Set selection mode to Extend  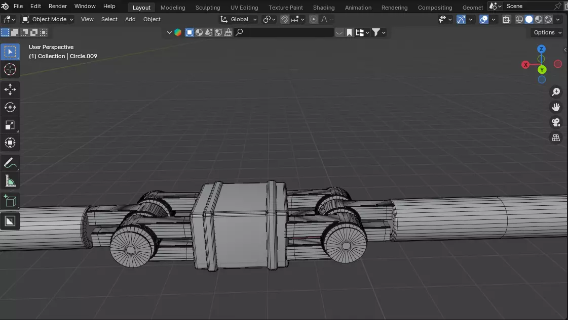coord(15,32)
